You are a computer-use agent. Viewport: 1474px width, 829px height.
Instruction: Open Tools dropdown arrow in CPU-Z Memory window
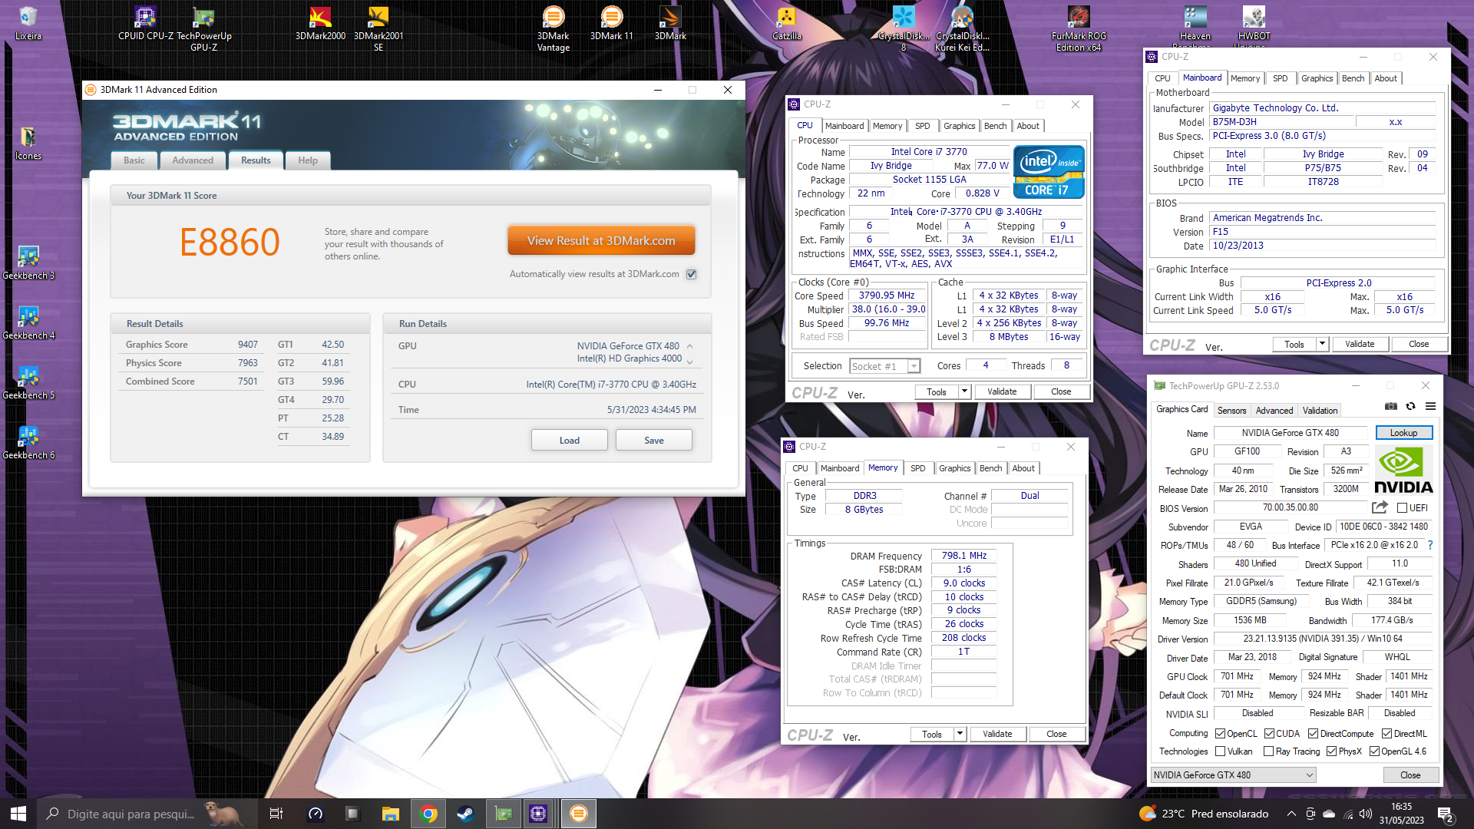(x=960, y=734)
